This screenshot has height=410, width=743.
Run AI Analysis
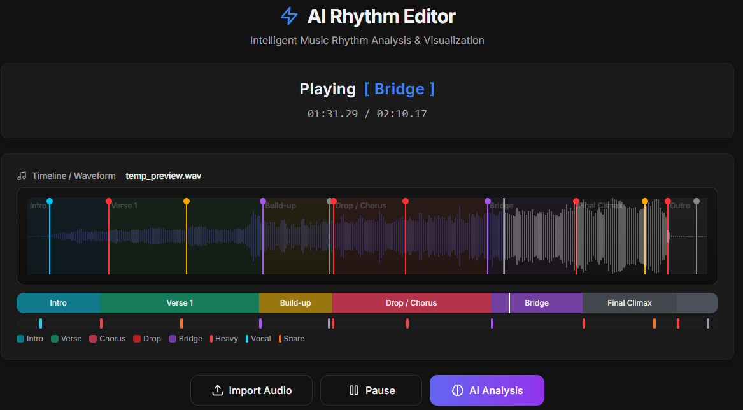(486, 390)
